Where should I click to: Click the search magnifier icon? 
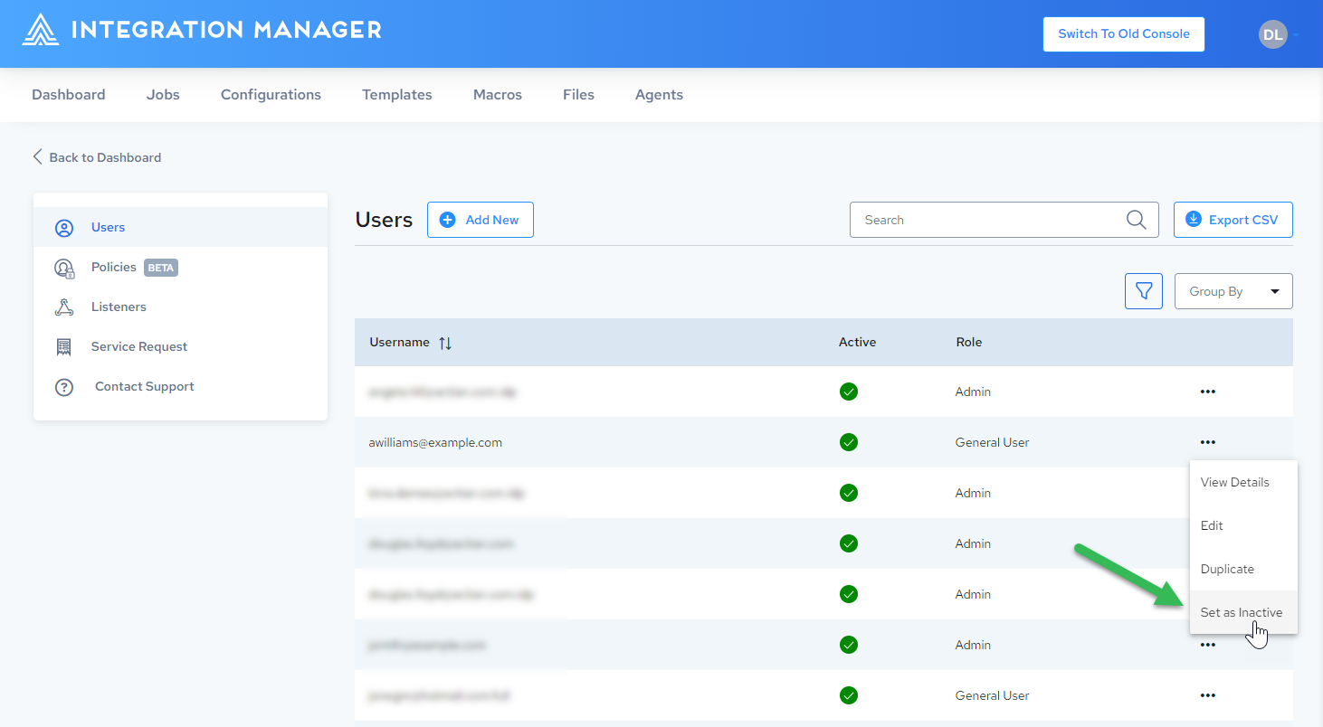coord(1136,220)
